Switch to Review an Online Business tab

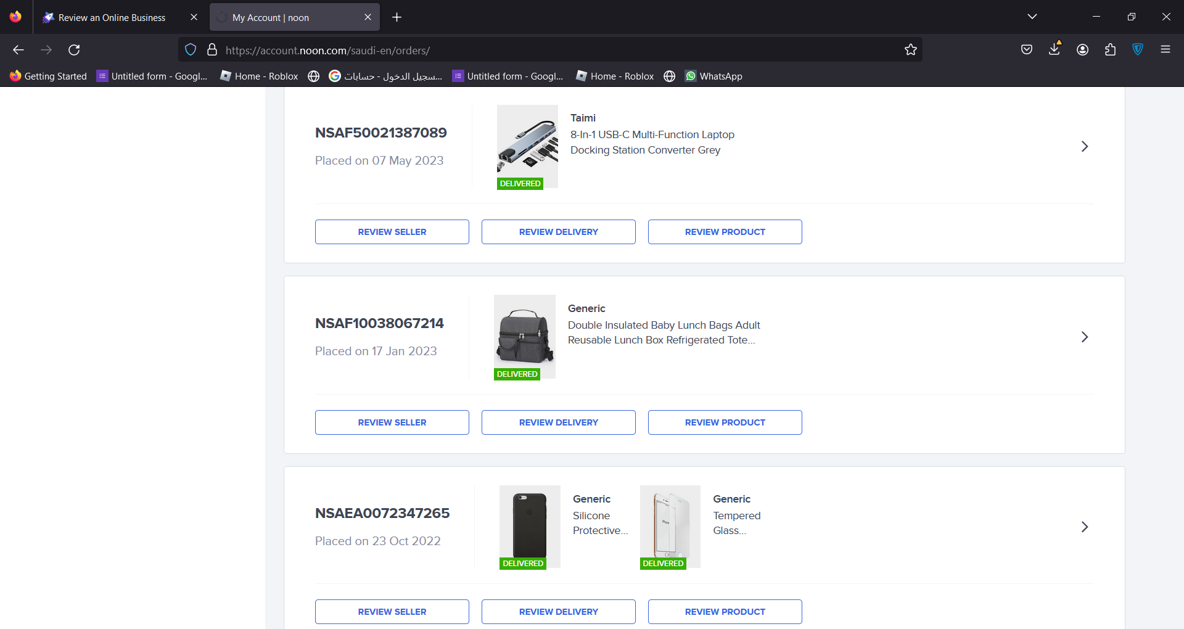[x=112, y=18]
